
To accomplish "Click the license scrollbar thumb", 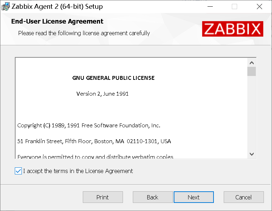I will point(252,71).
